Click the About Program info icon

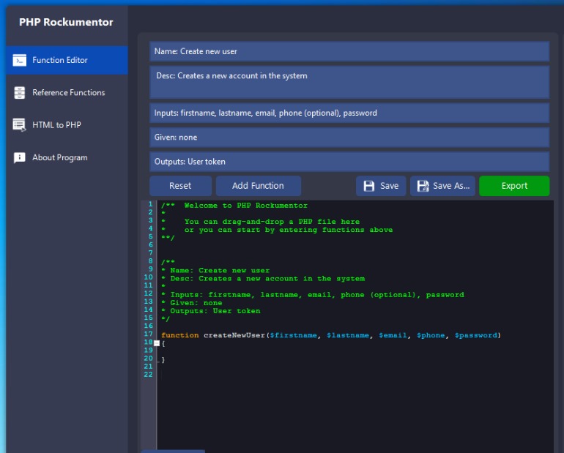point(20,157)
